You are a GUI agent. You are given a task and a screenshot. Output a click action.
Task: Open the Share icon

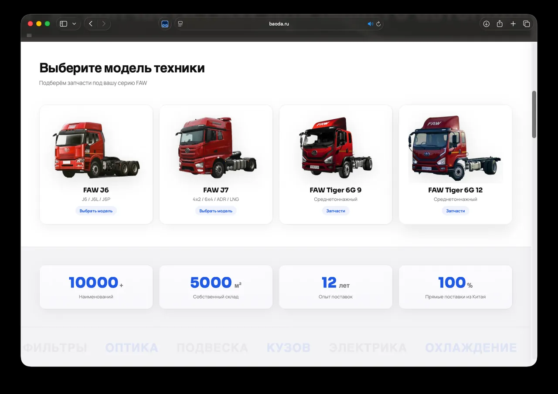pos(500,24)
